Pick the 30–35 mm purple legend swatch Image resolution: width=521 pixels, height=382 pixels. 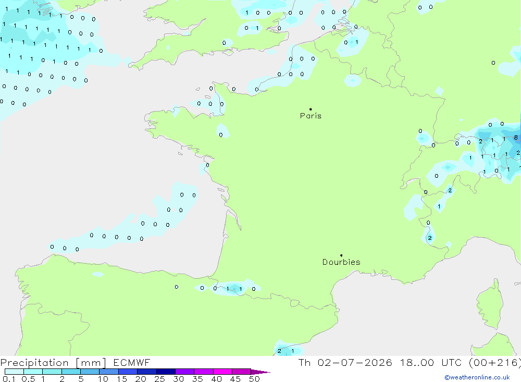coord(185,372)
